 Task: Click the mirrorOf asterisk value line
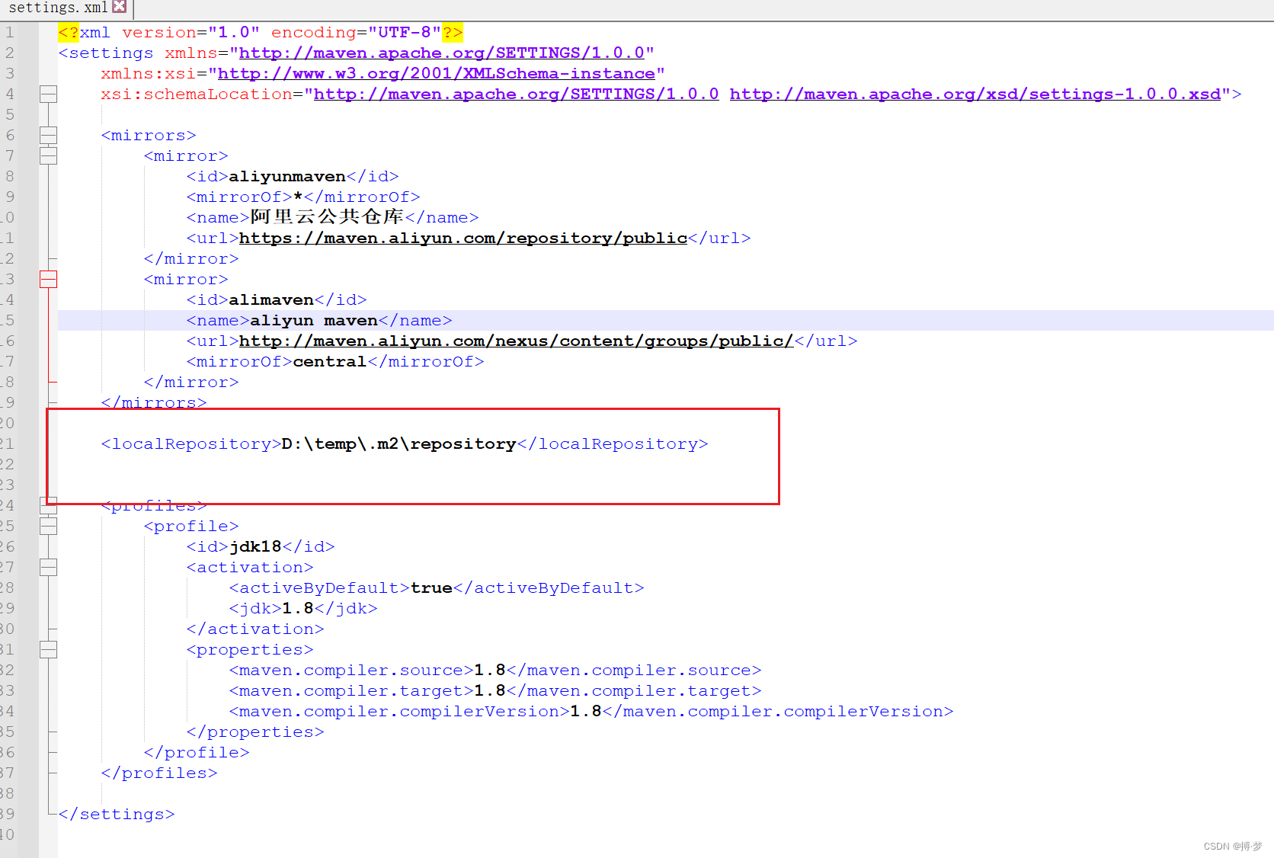point(303,197)
